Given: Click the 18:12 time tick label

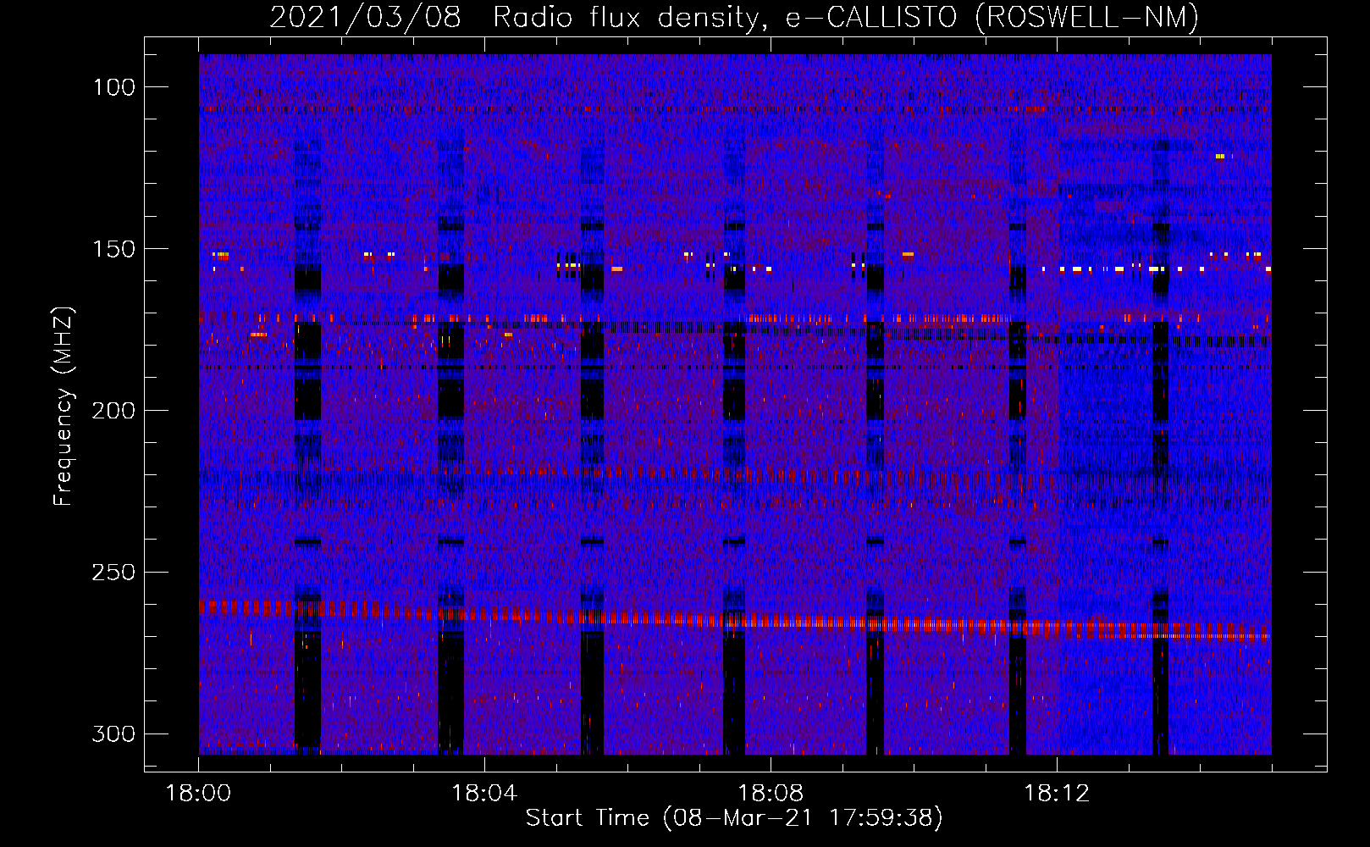Looking at the screenshot, I should tap(1057, 794).
